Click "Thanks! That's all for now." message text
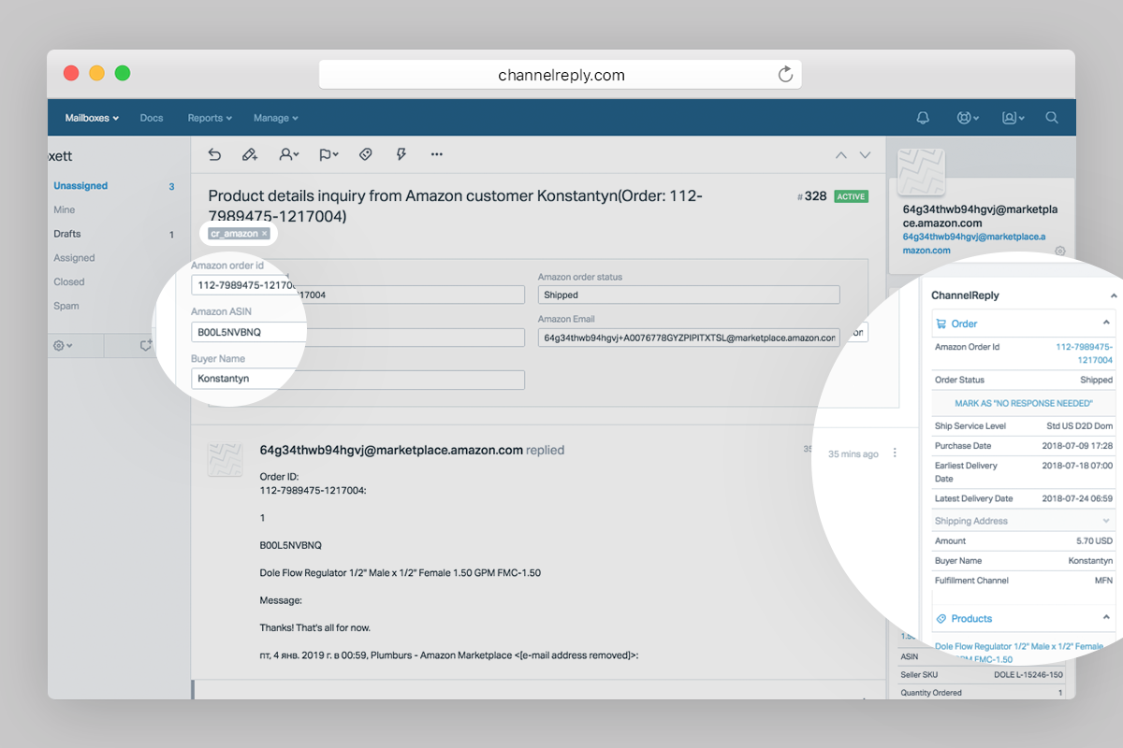Viewport: 1123px width, 748px height. pyautogui.click(x=315, y=627)
